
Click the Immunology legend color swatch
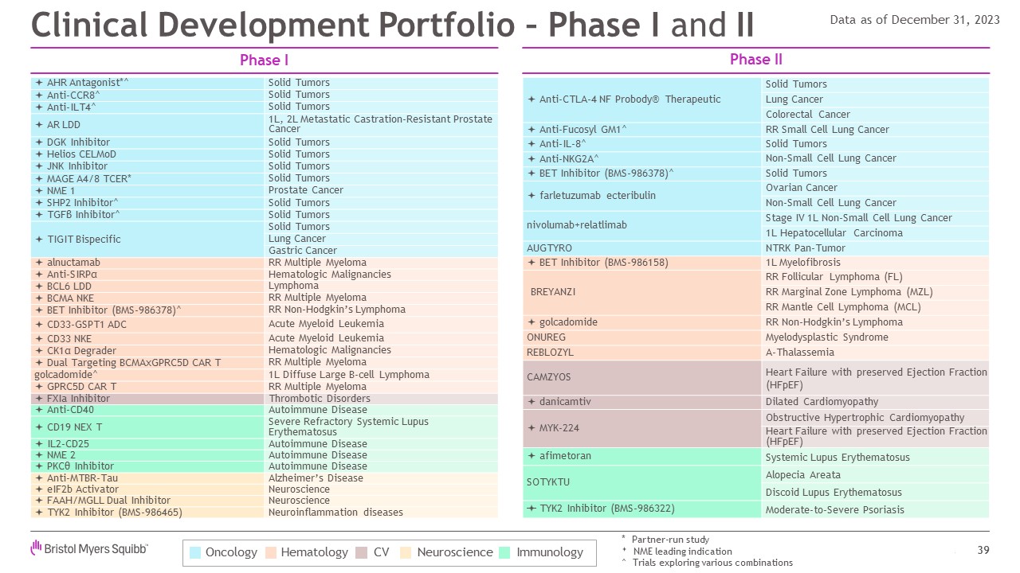[505, 552]
